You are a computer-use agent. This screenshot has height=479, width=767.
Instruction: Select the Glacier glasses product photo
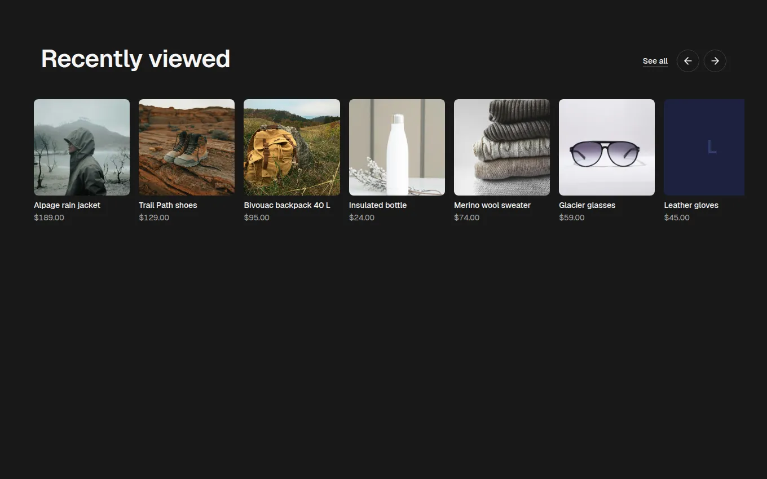607,147
